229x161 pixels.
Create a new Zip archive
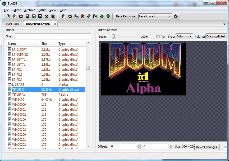click(15, 16)
